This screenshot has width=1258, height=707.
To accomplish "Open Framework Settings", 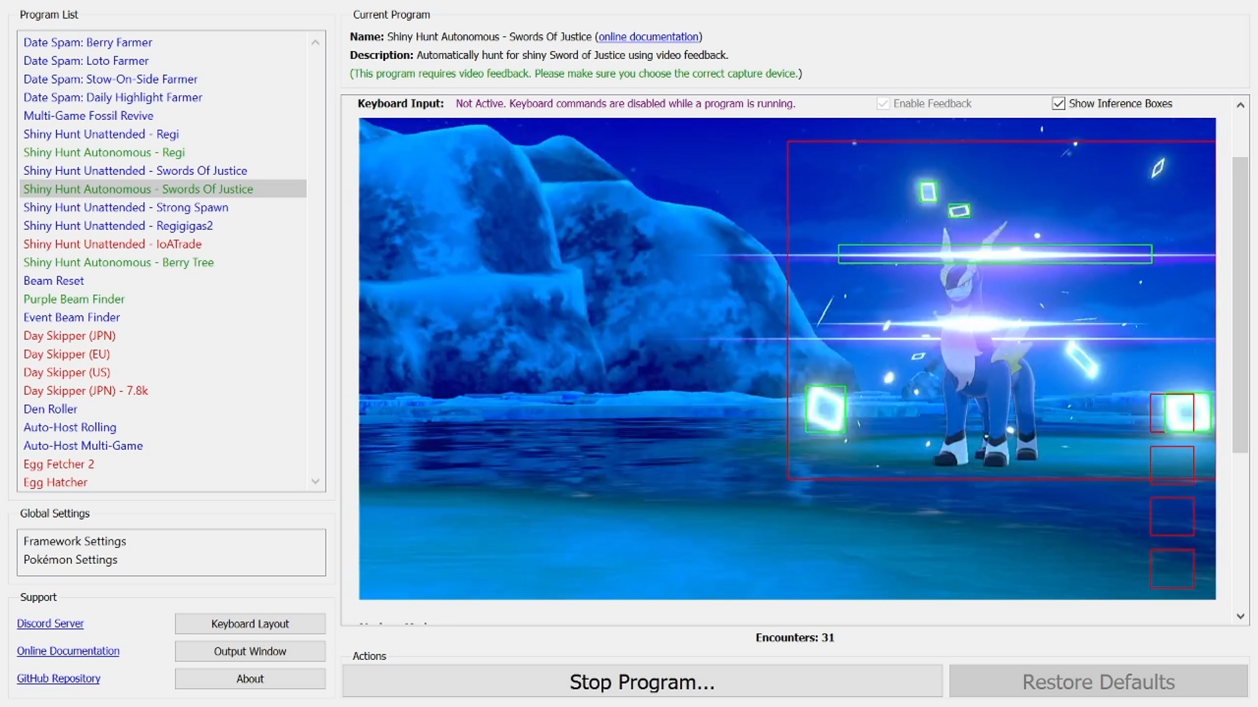I will coord(75,541).
